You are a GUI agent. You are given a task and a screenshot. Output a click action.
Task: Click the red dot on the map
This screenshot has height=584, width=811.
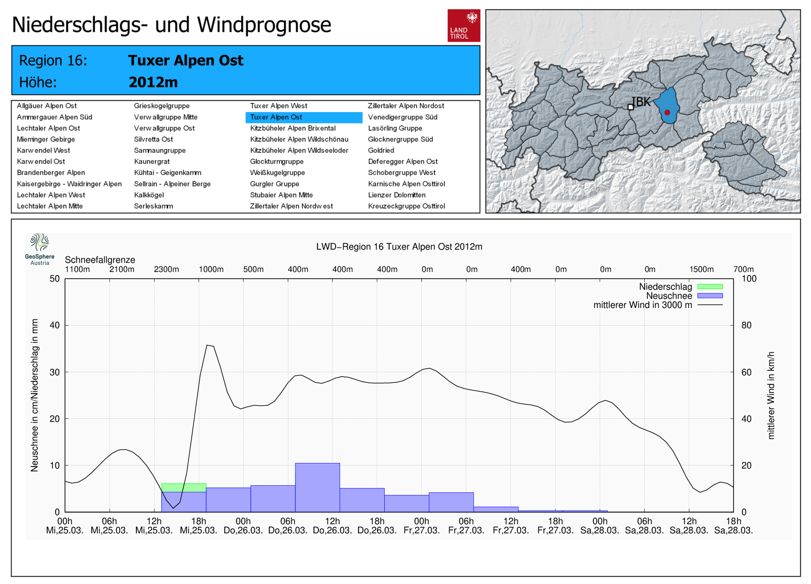pyautogui.click(x=667, y=112)
